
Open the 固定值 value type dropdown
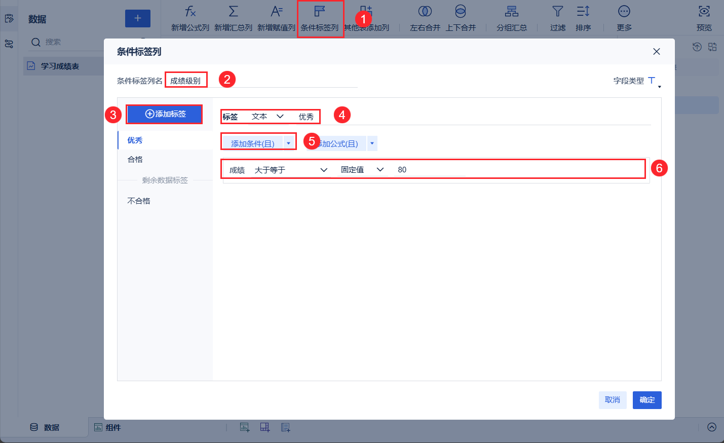point(362,170)
